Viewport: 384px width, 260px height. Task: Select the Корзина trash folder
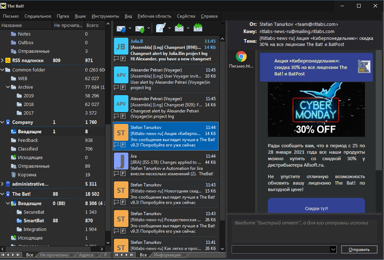[x=27, y=175]
